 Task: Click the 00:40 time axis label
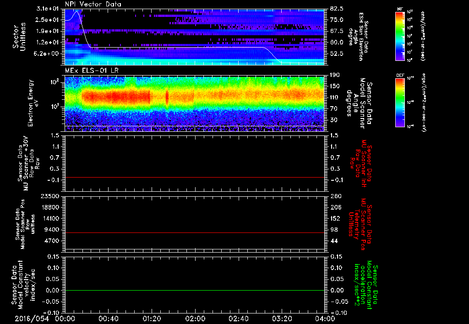tap(108, 319)
